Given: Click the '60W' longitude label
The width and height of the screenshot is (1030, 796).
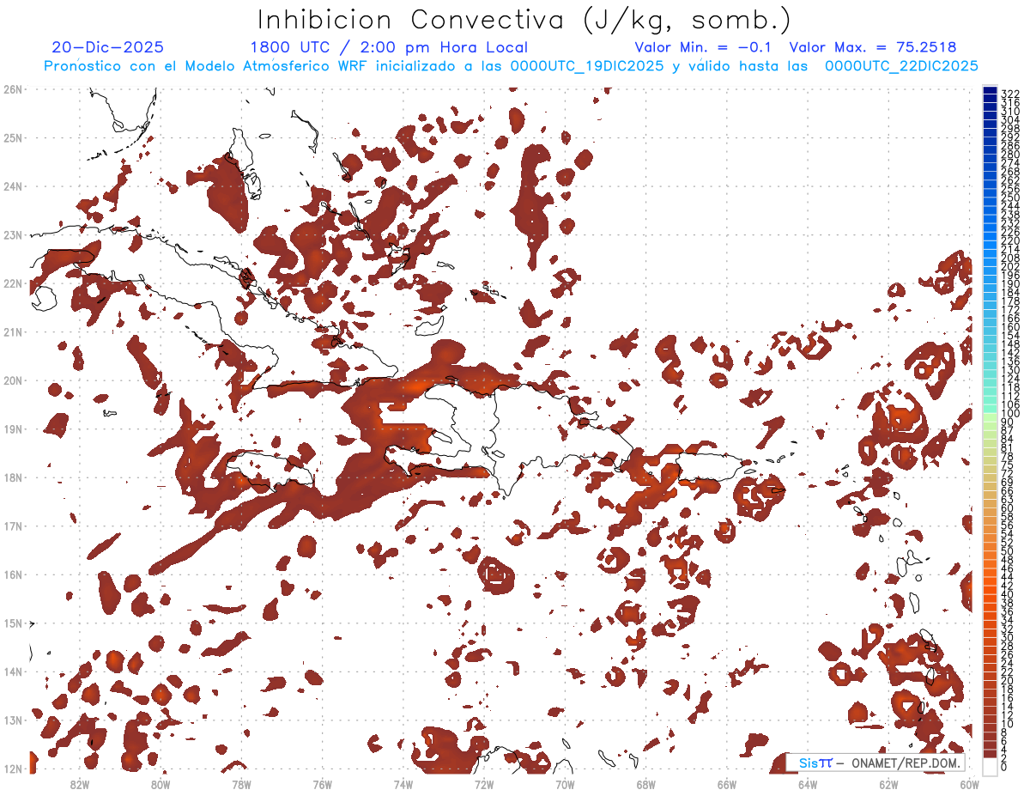Looking at the screenshot, I should click(x=970, y=784).
